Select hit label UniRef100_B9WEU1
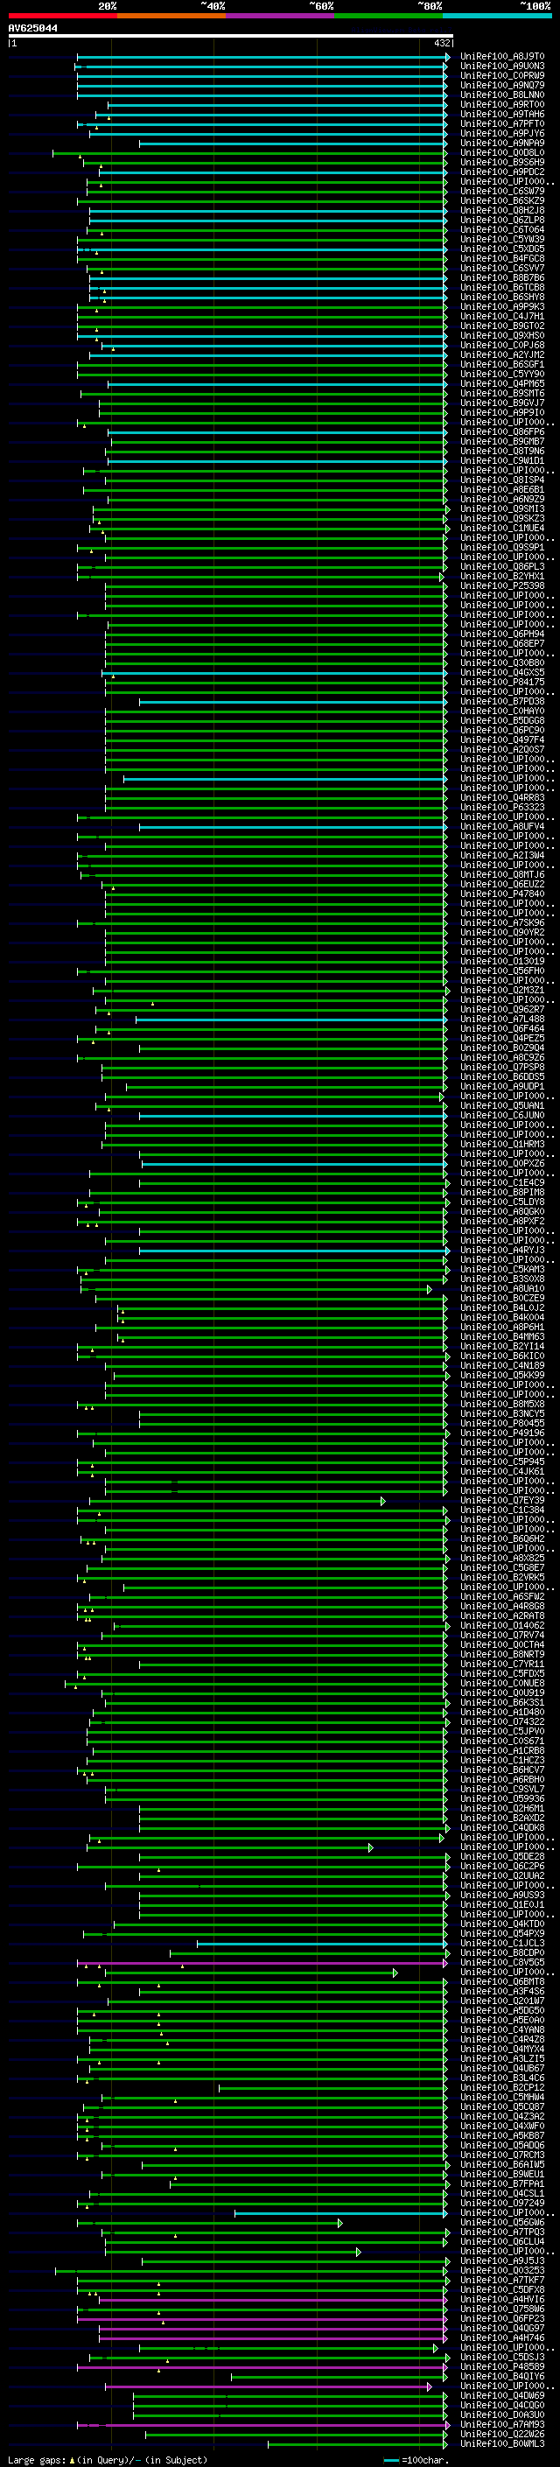Screen dimensions: 560x2467 click(x=502, y=2174)
